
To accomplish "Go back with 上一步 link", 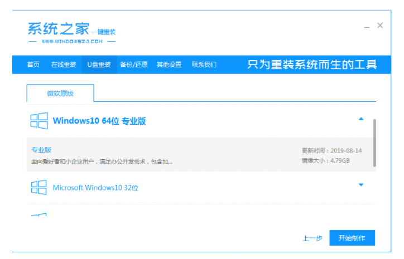I will [312, 238].
